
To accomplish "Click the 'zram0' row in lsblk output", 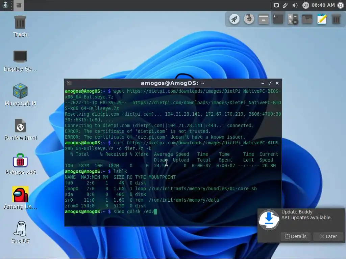I will coord(105,206).
